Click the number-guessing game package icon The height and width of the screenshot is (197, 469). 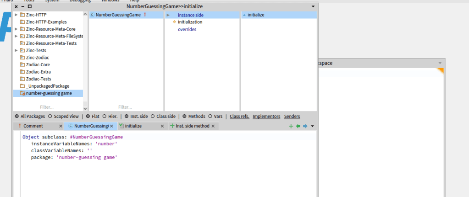[22, 93]
